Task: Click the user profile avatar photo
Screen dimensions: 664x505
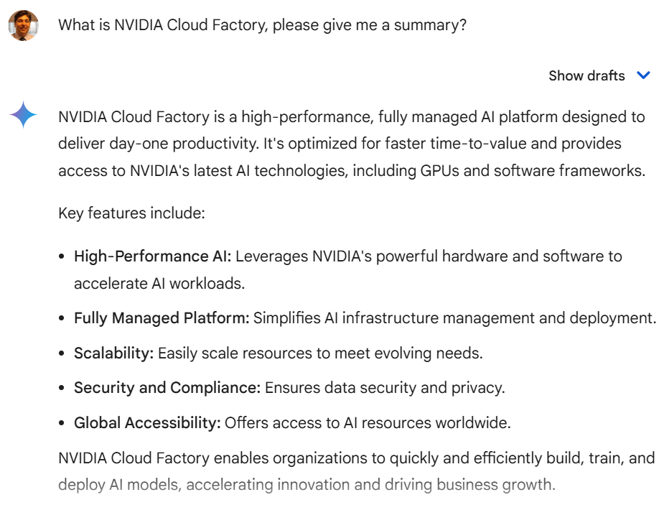Action: [x=23, y=25]
